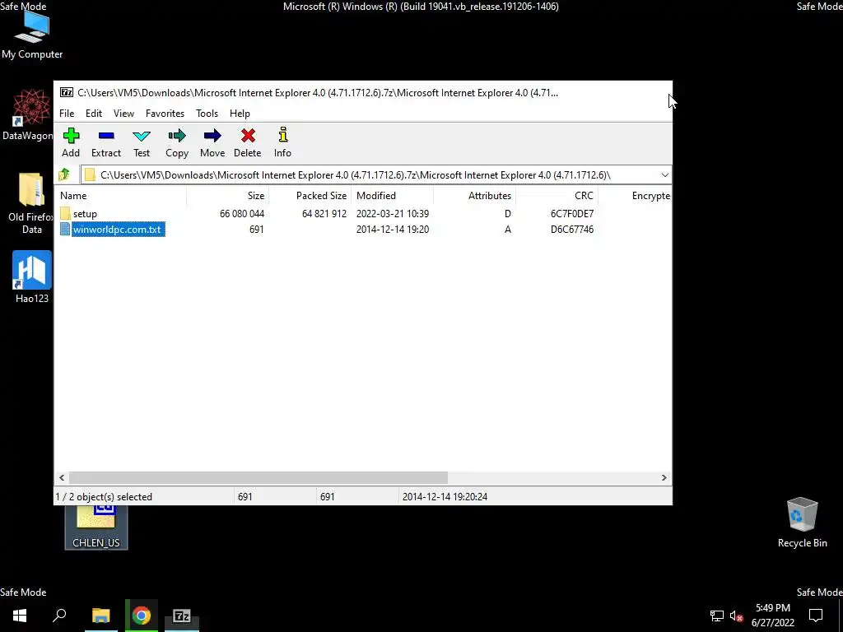
Task: Open the View menu
Action: tap(123, 114)
